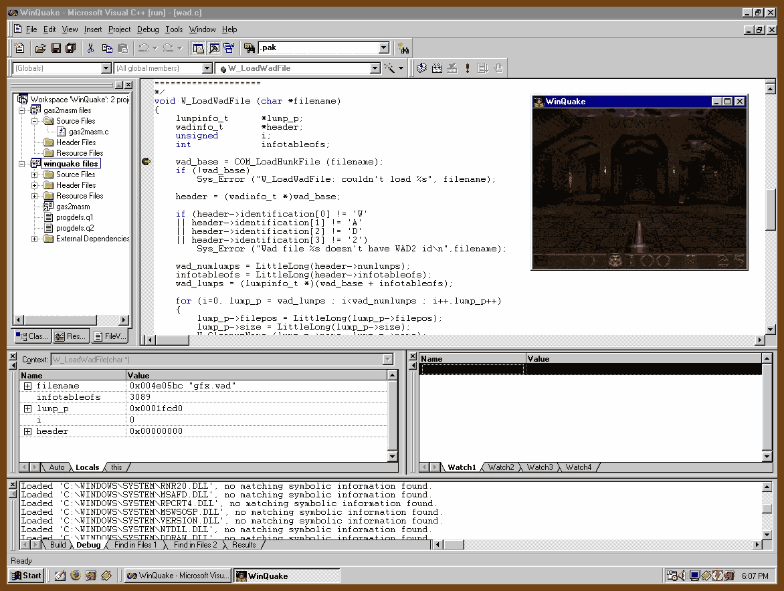Switch to WinQuake - Microsoft Visual taskbar button
The width and height of the screenshot is (784, 591).
coord(177,576)
